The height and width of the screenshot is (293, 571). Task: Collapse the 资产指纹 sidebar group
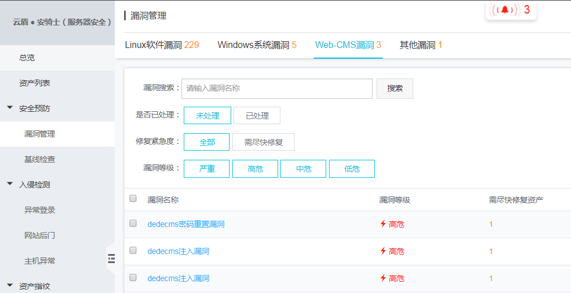pyautogui.click(x=10, y=285)
